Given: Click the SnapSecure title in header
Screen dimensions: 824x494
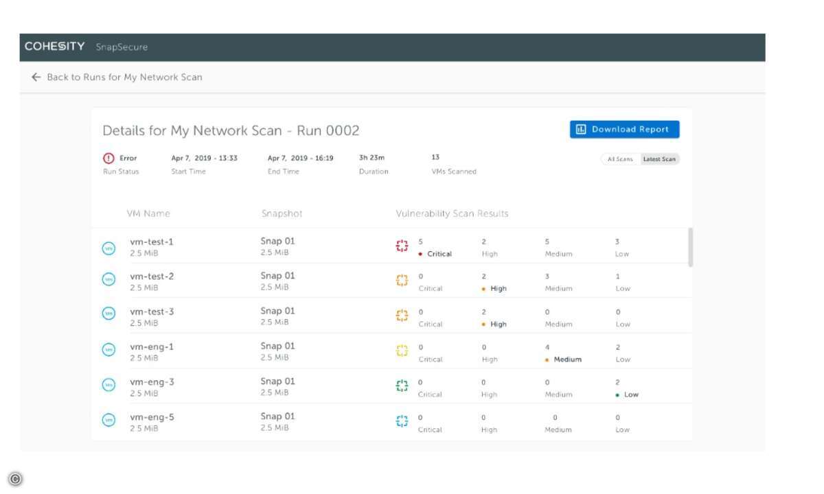Looking at the screenshot, I should click(122, 47).
